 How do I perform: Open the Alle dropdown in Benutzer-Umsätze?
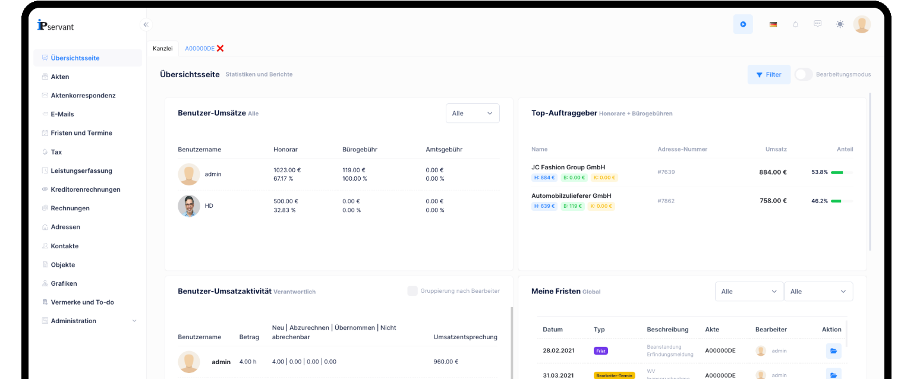(x=472, y=113)
